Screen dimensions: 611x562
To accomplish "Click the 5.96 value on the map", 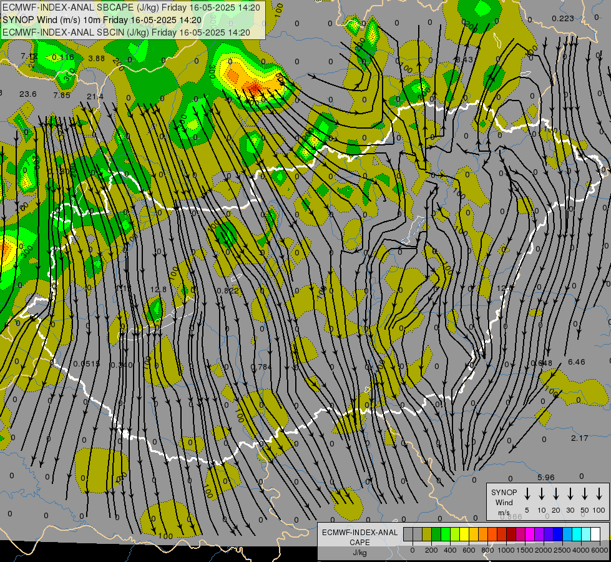I will [546, 477].
